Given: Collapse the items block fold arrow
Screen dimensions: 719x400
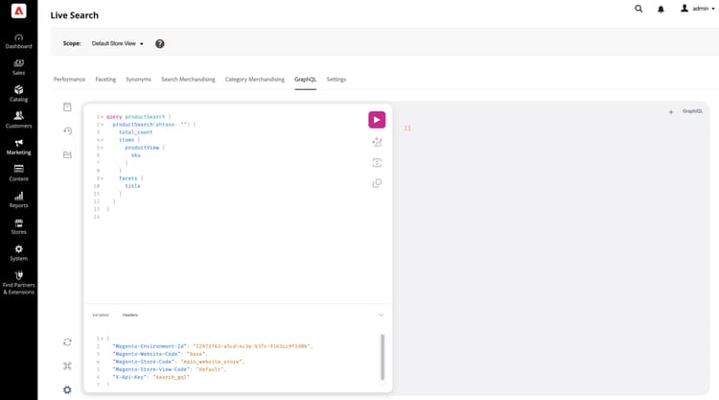Looking at the screenshot, I should coord(102,140).
